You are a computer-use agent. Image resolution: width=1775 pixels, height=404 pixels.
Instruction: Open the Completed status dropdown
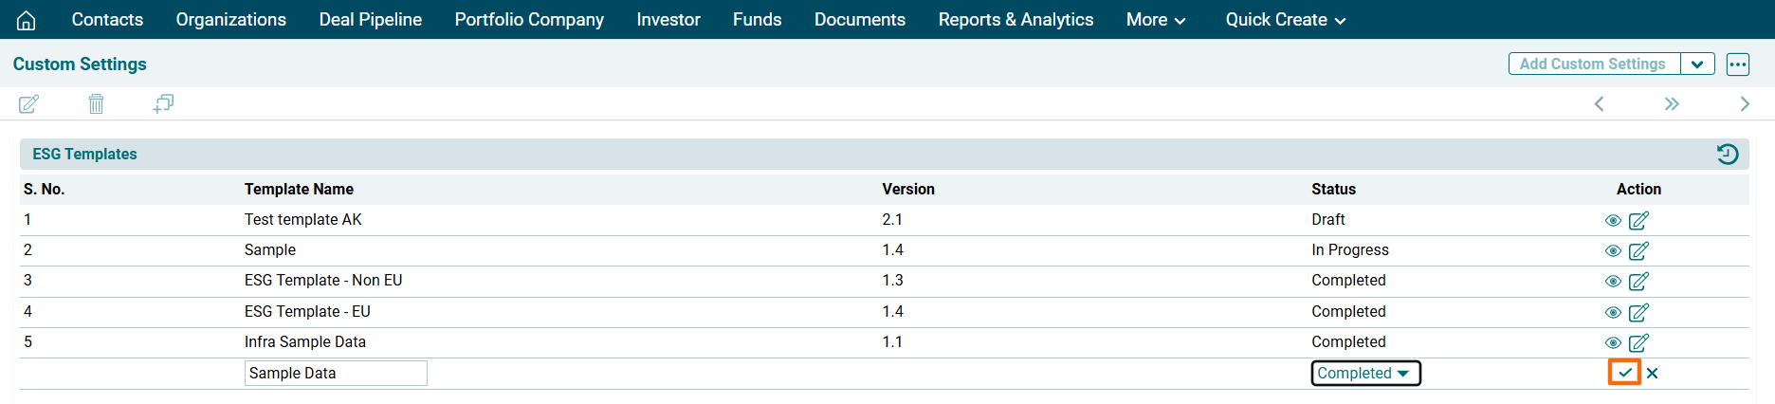click(1365, 373)
